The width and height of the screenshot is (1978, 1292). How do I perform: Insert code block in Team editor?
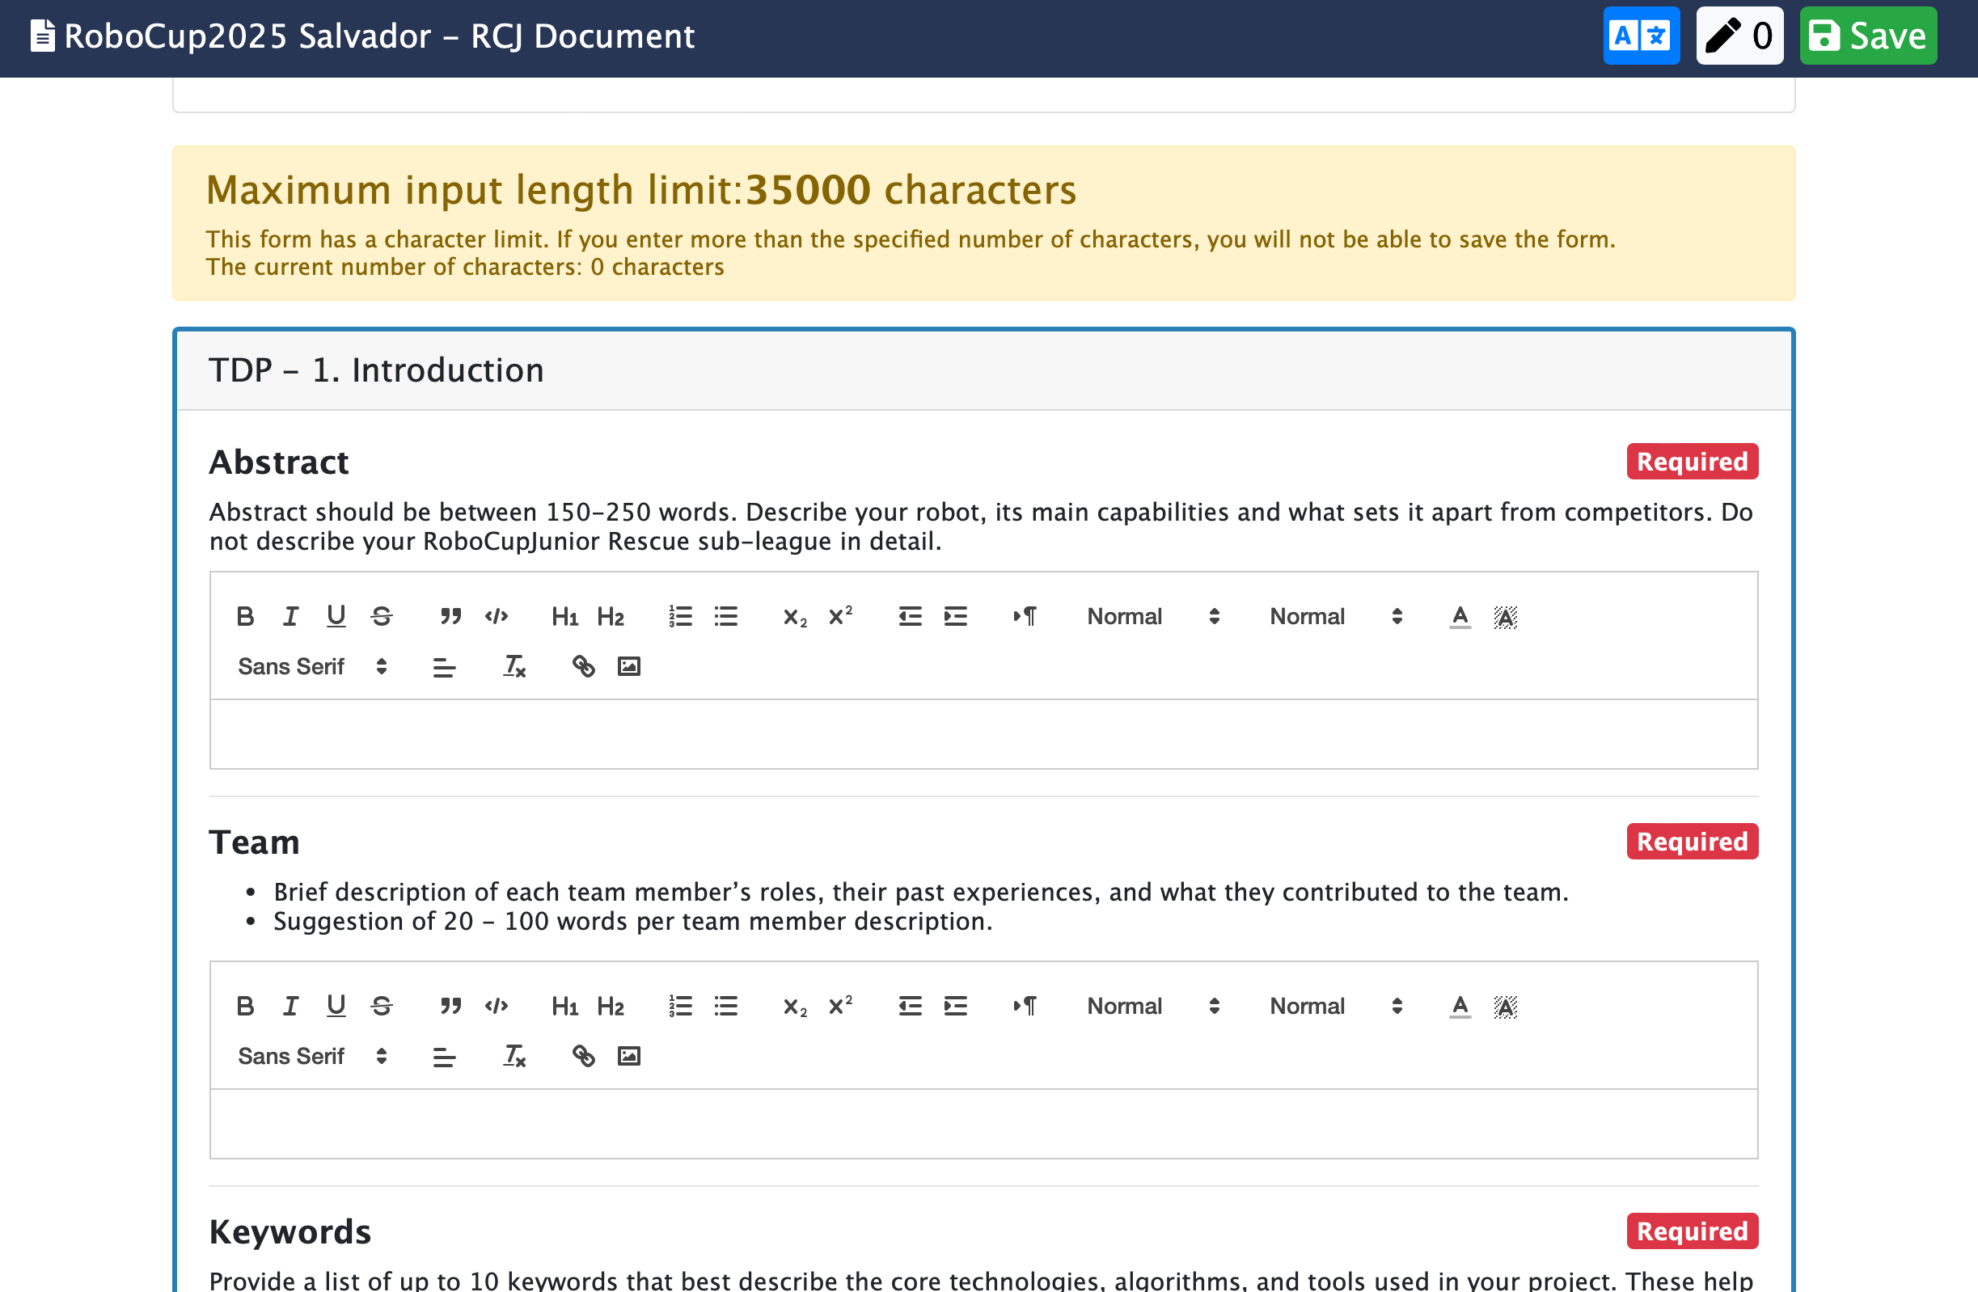497,1006
